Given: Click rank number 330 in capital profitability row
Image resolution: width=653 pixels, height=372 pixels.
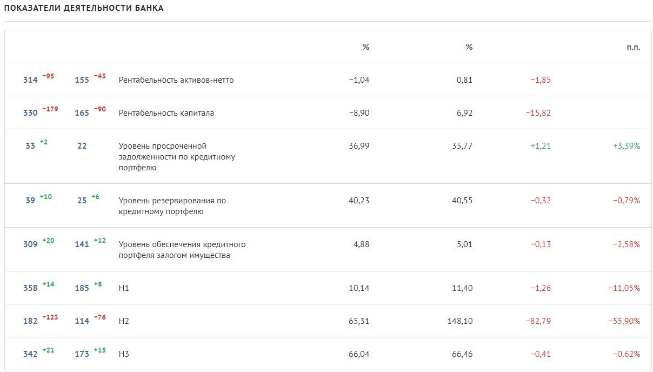Looking at the screenshot, I should (30, 113).
